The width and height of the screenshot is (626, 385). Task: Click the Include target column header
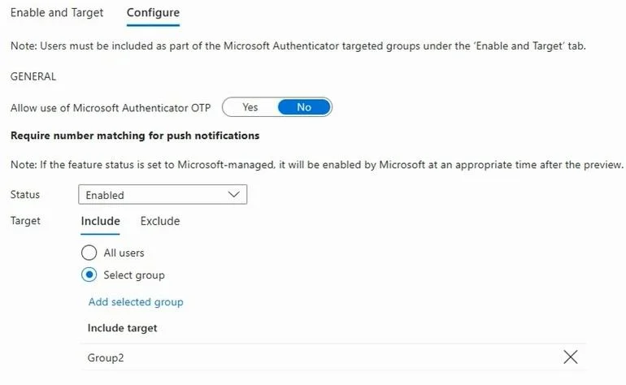122,328
